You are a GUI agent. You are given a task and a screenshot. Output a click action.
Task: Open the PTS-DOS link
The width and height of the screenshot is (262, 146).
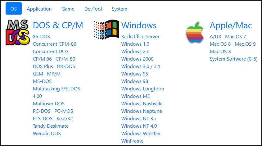click(43, 119)
